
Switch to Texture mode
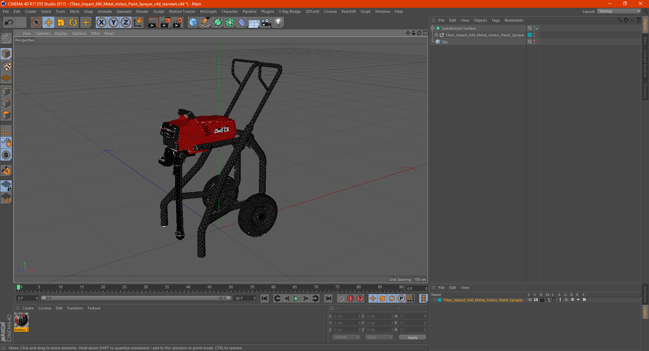[6, 66]
